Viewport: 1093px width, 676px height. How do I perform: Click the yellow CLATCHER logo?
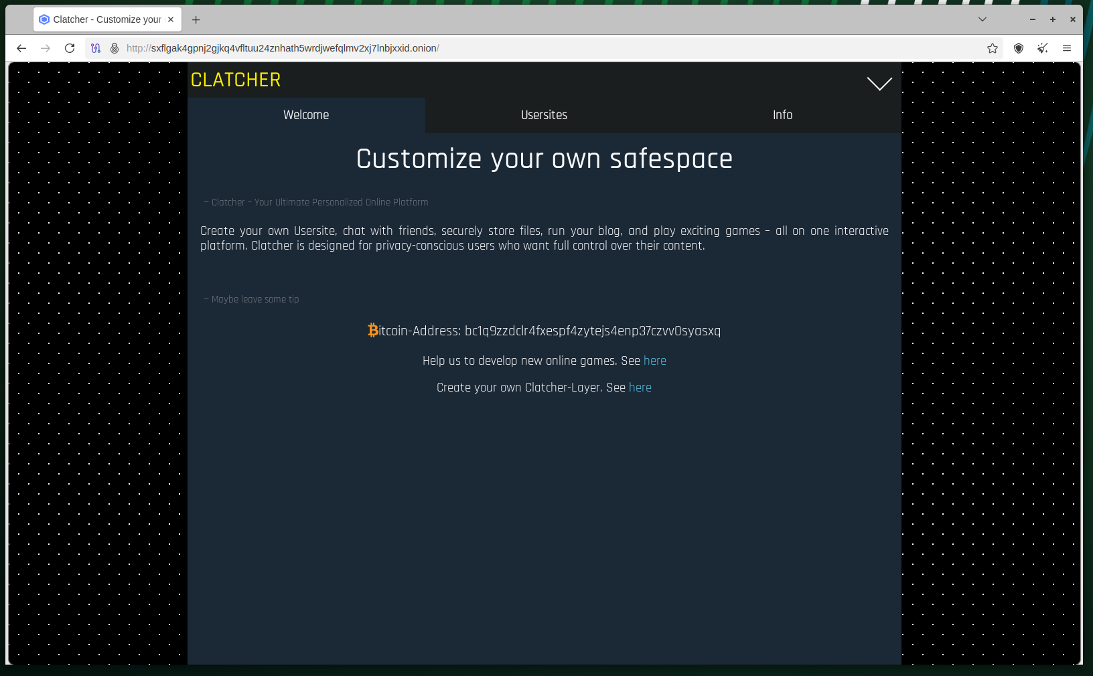236,80
